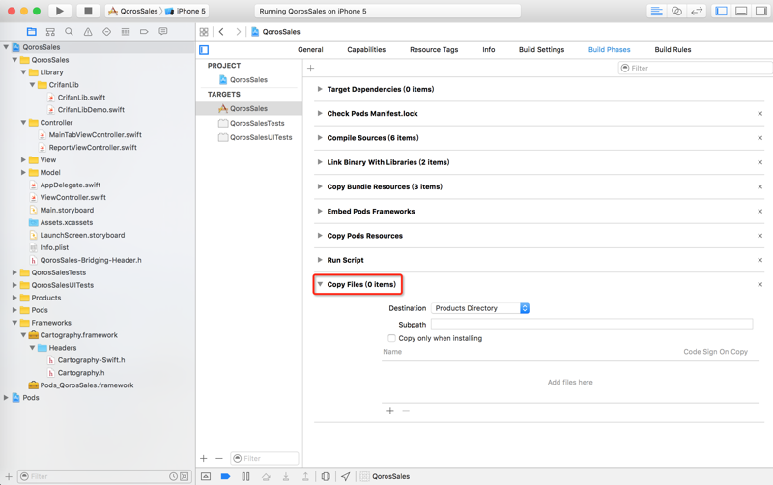Image resolution: width=773 pixels, height=485 pixels.
Task: Open CrifanLib.swift in navigator
Action: (x=81, y=98)
